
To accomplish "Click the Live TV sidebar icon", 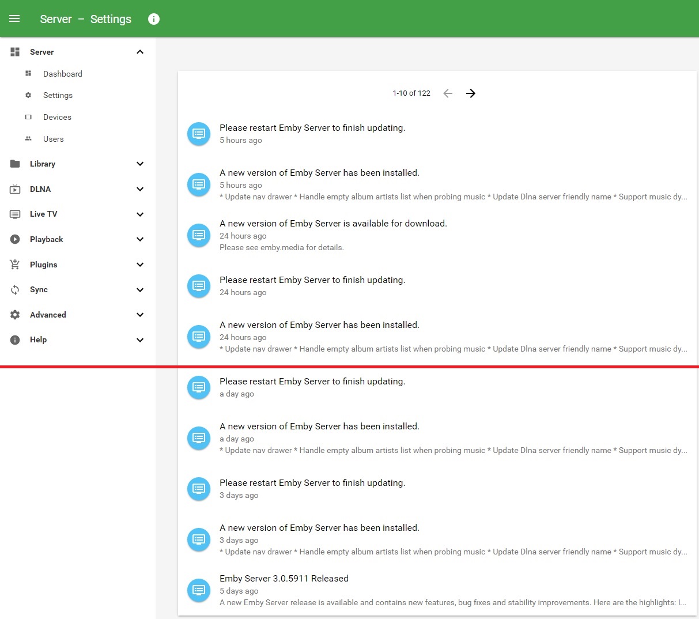I will pos(15,214).
